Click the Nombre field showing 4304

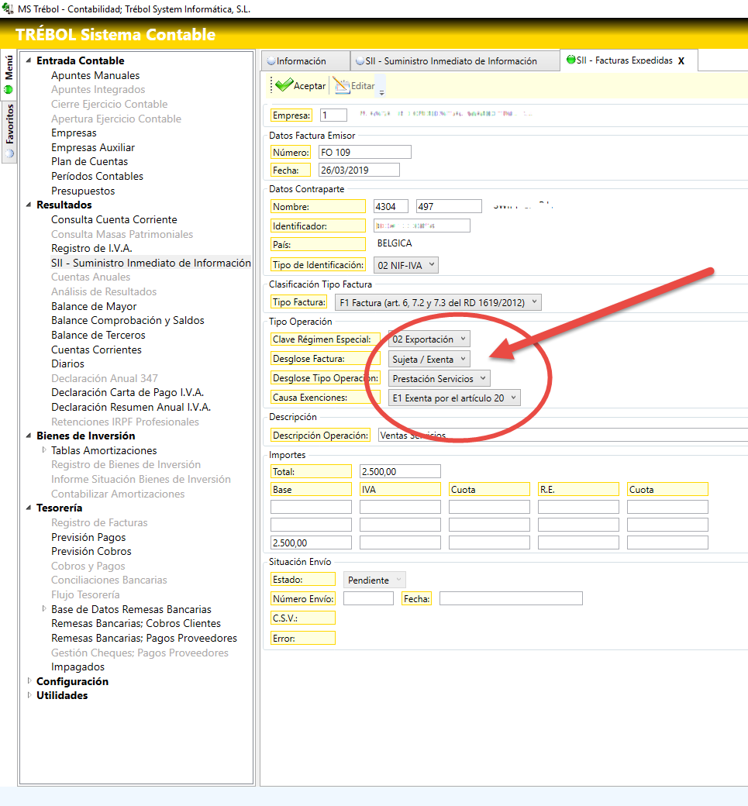tap(390, 206)
